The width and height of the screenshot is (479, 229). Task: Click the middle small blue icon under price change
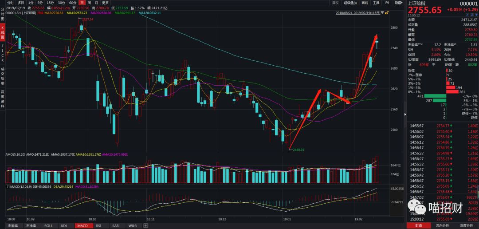click(471, 14)
